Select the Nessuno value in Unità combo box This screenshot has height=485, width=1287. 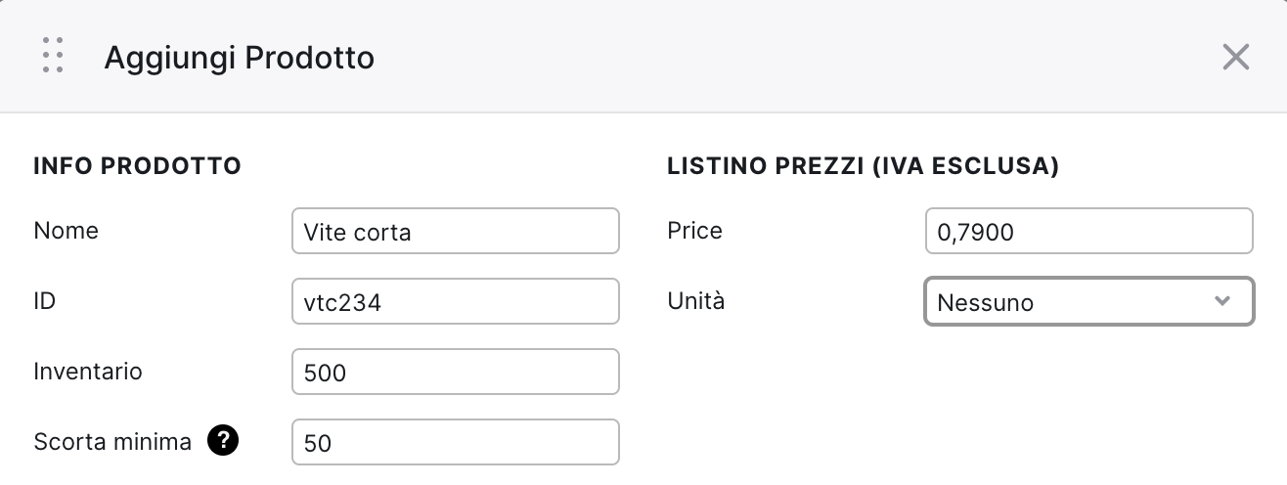1089,301
